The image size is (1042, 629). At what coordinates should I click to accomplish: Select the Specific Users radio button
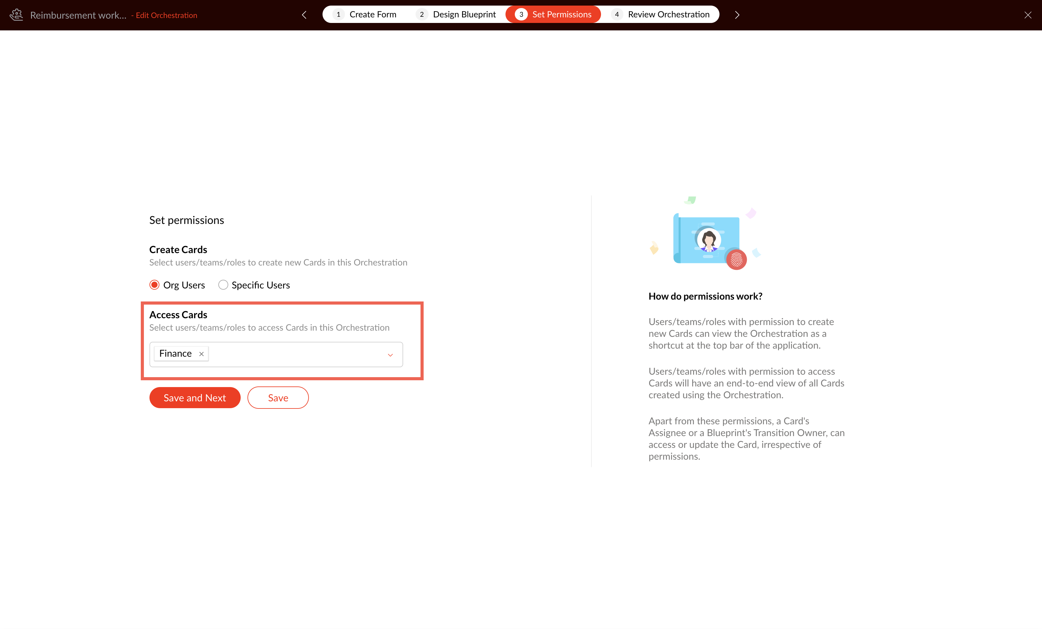pos(223,285)
